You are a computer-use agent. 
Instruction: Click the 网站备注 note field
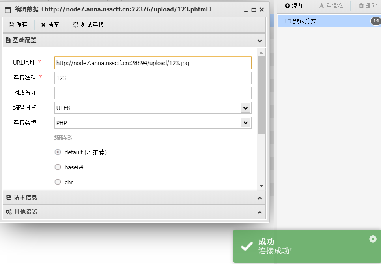point(153,93)
